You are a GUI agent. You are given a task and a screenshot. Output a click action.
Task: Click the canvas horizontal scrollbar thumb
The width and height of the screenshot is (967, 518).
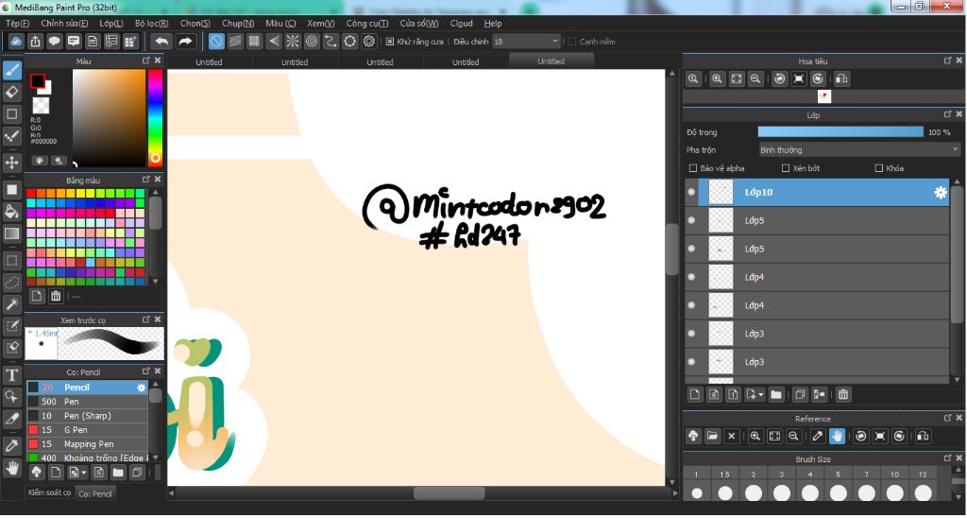pyautogui.click(x=449, y=493)
